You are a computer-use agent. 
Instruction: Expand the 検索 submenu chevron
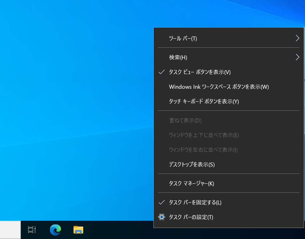click(x=297, y=57)
